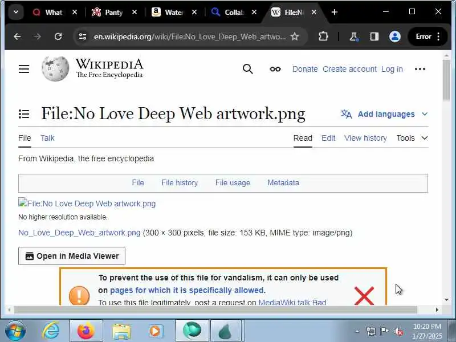Jump to File history section
Viewport: 456px width, 342px height.
180,182
